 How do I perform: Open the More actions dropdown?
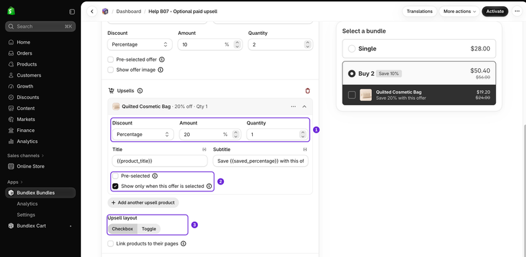coord(460,12)
